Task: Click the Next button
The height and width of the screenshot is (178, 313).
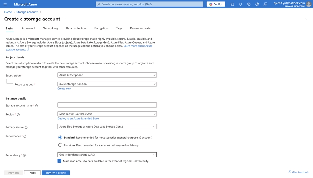Action: [x=33, y=173]
